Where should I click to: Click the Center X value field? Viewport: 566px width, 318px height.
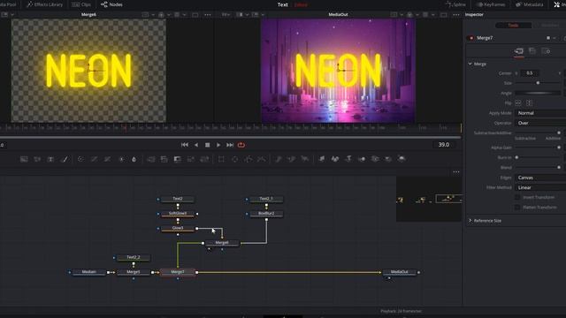(530, 73)
